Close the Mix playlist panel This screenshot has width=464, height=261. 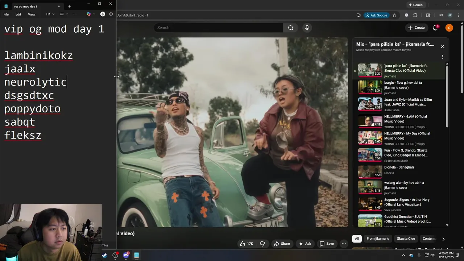(443, 46)
